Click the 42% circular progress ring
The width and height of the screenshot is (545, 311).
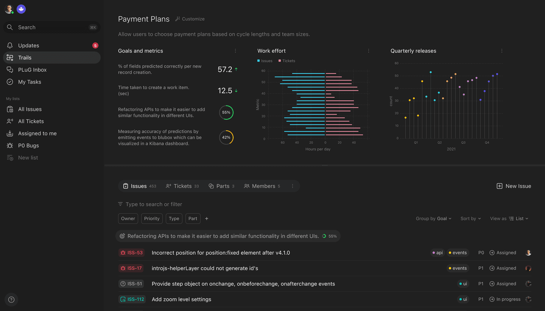tap(226, 138)
